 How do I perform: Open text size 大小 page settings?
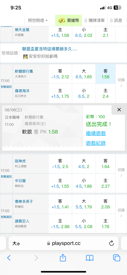(x=16, y=243)
